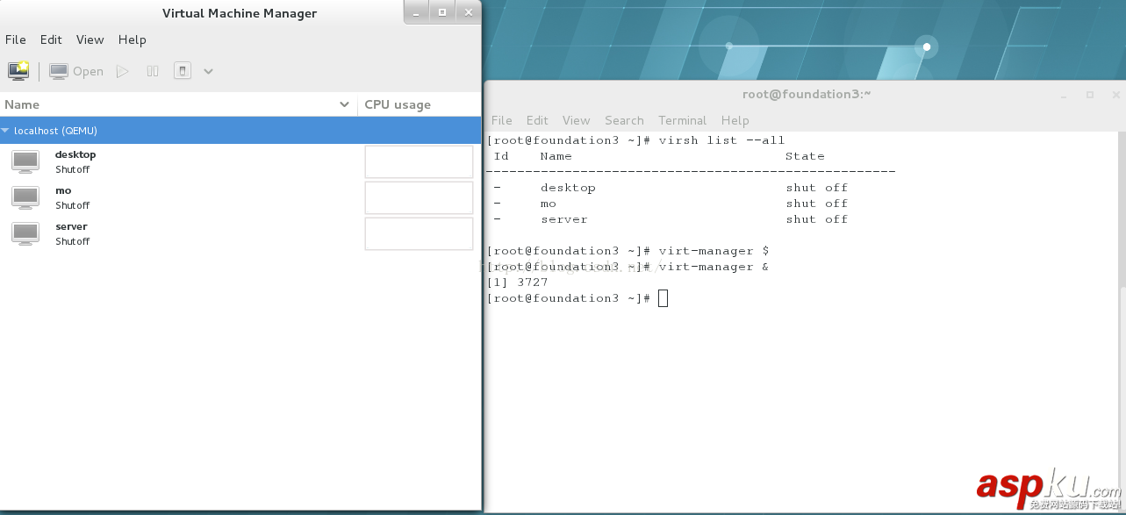Open File menu in Virtual Machine Manager
The image size is (1126, 515).
coord(15,39)
